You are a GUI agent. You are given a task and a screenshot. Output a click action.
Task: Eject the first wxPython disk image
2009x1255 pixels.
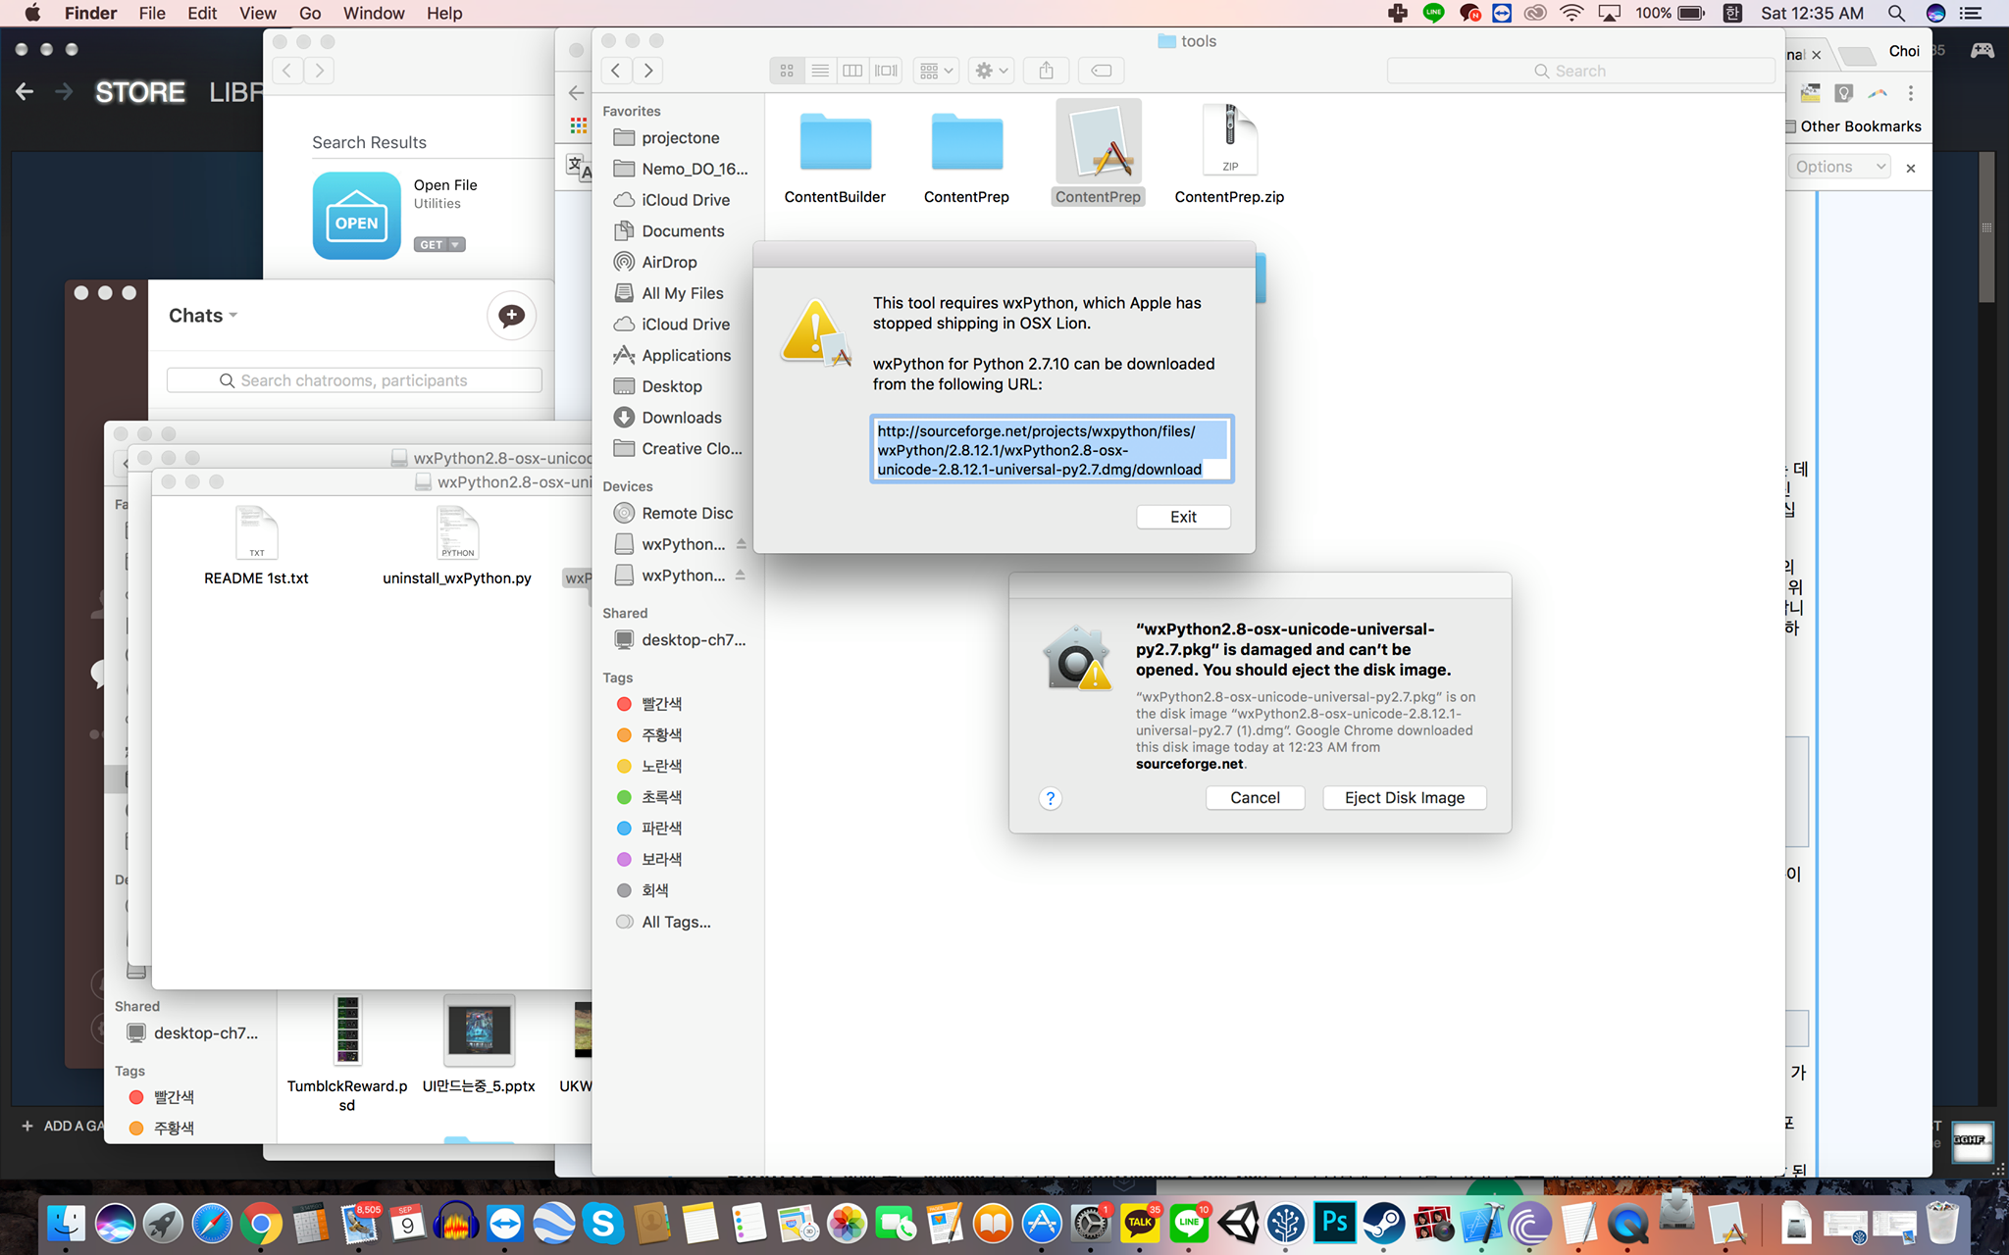(x=742, y=544)
